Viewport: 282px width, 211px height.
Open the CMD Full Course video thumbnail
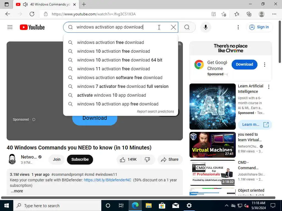pos(212,173)
